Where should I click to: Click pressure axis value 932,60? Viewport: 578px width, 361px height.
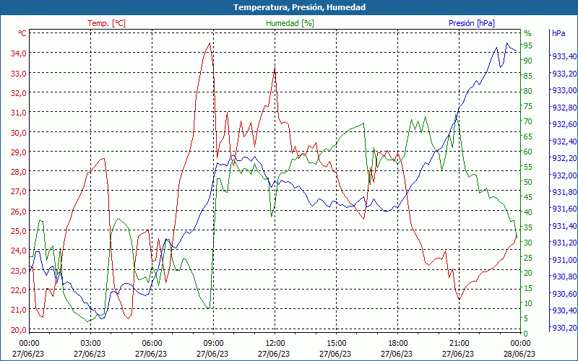564,124
